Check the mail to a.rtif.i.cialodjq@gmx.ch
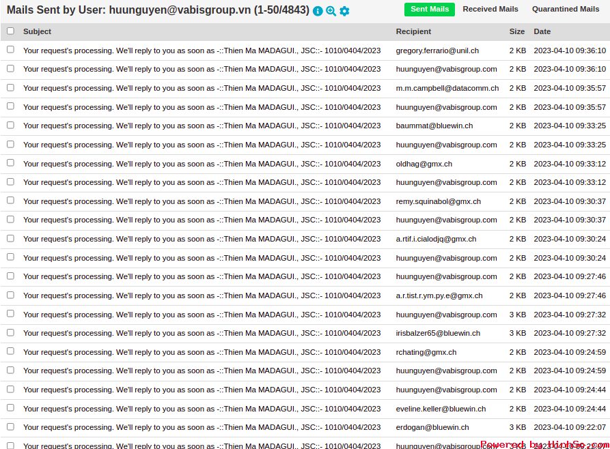 point(10,238)
